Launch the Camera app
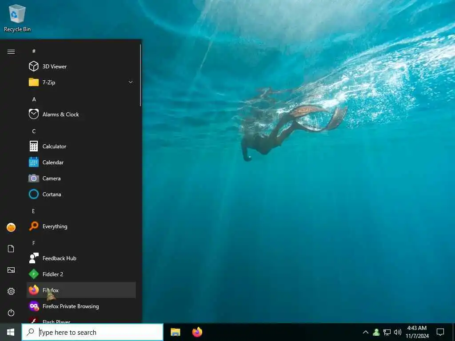 coord(81,178)
